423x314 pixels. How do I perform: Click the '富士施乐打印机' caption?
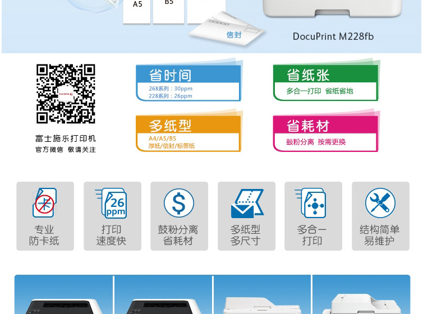[66, 138]
